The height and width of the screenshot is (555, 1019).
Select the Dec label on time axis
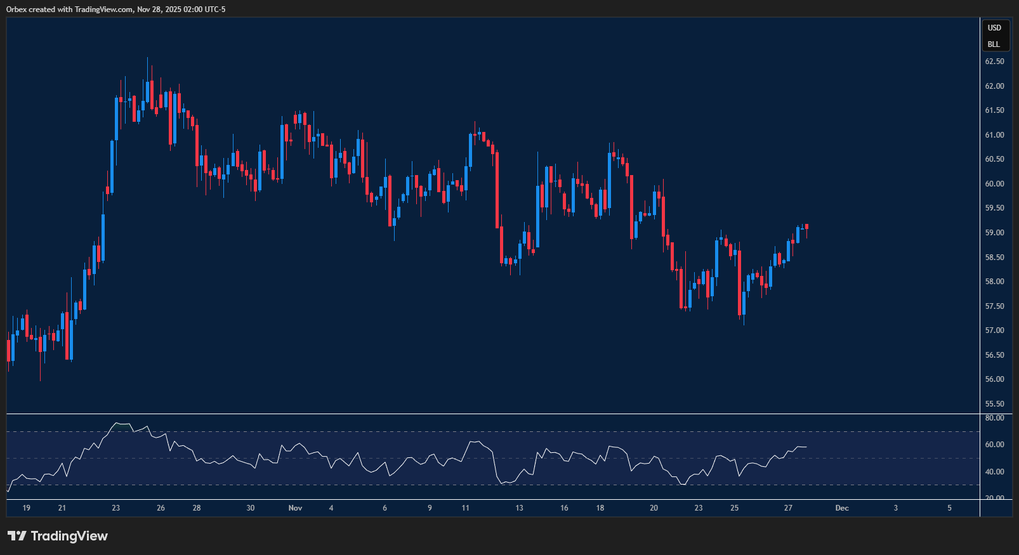[x=842, y=508]
